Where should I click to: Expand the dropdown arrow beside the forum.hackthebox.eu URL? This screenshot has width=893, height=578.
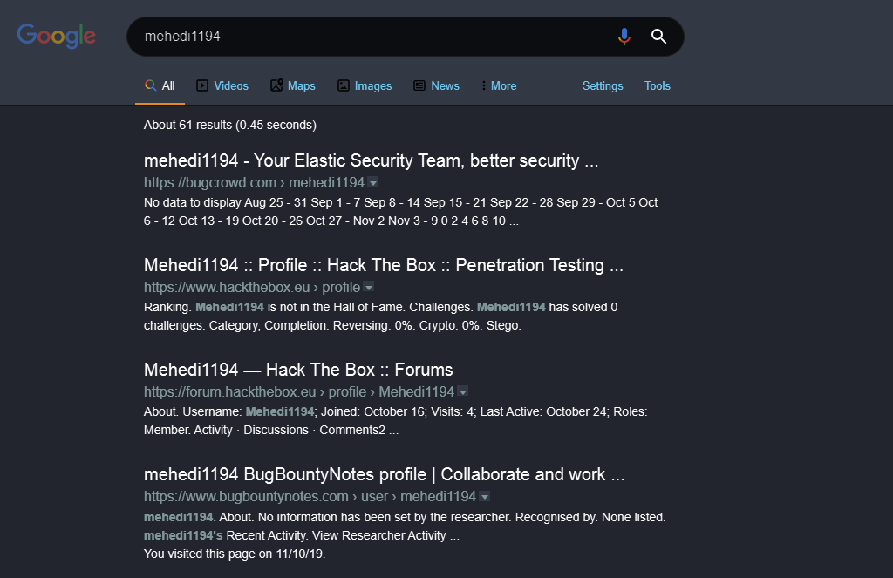[x=463, y=392]
